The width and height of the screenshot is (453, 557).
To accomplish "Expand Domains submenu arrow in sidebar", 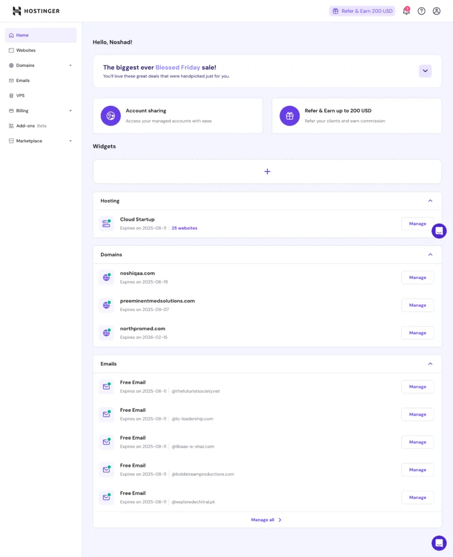I will point(70,65).
